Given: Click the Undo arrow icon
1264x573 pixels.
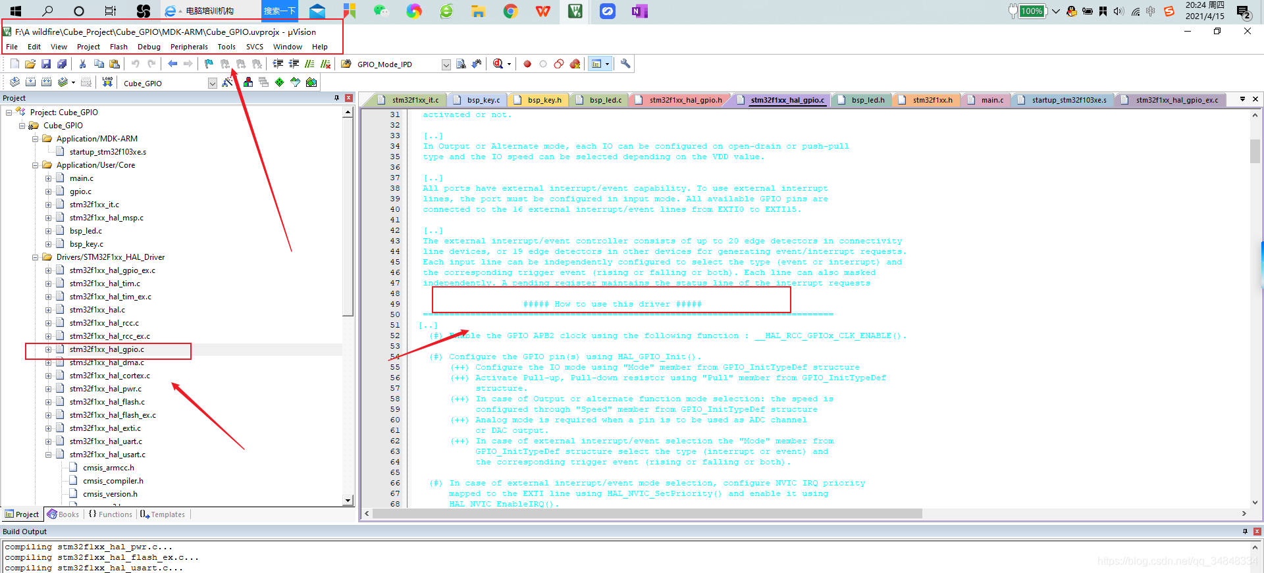Looking at the screenshot, I should 136,64.
